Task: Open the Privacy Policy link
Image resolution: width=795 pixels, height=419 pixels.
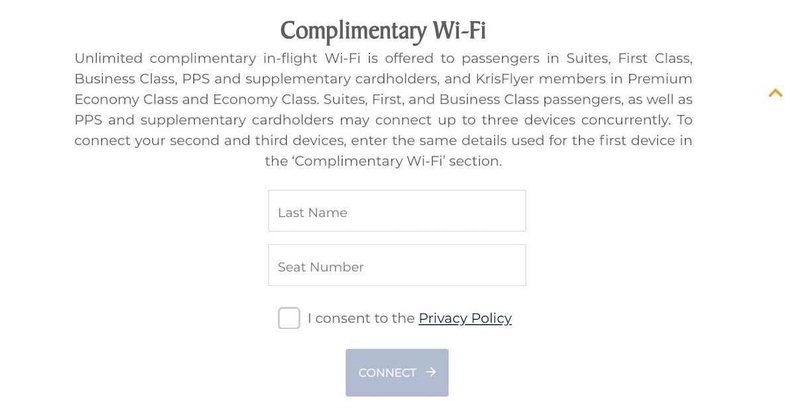Action: [465, 318]
